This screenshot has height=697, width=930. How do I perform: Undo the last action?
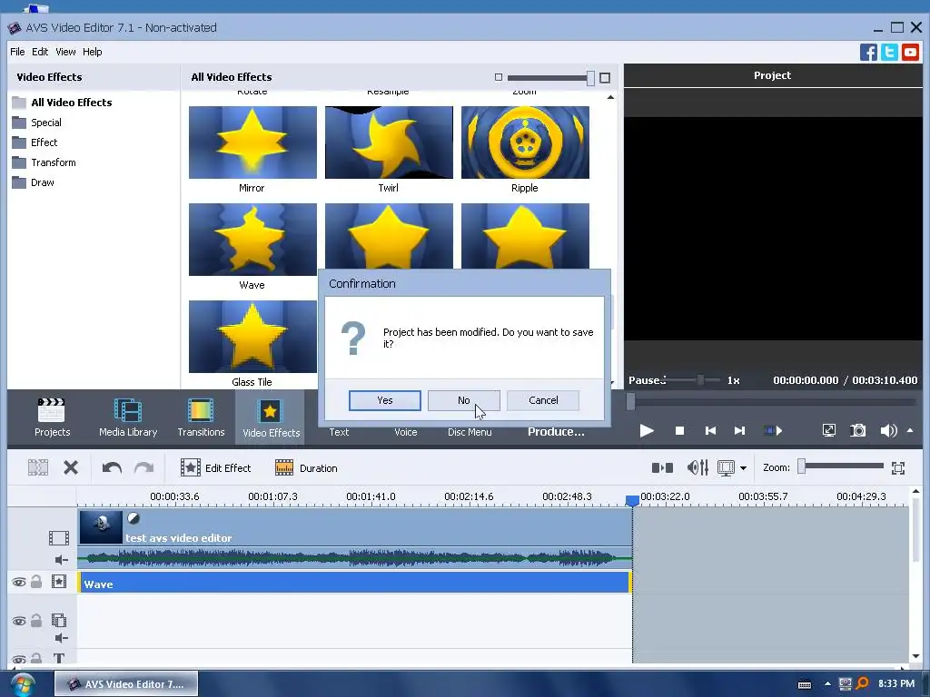[112, 468]
